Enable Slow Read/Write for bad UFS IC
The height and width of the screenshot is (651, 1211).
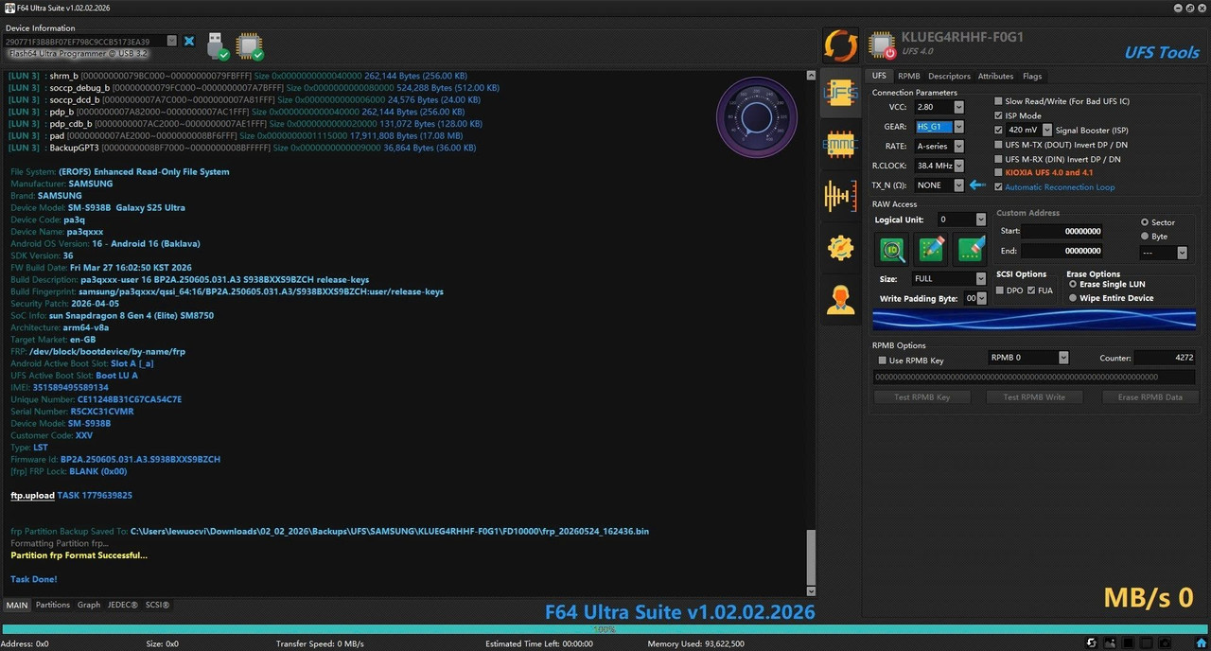point(998,101)
